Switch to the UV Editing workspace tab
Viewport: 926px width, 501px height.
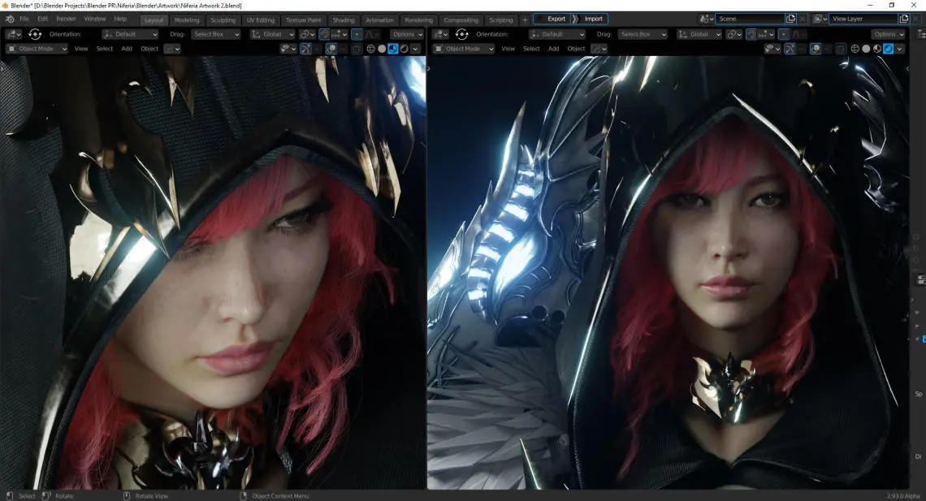(x=261, y=20)
